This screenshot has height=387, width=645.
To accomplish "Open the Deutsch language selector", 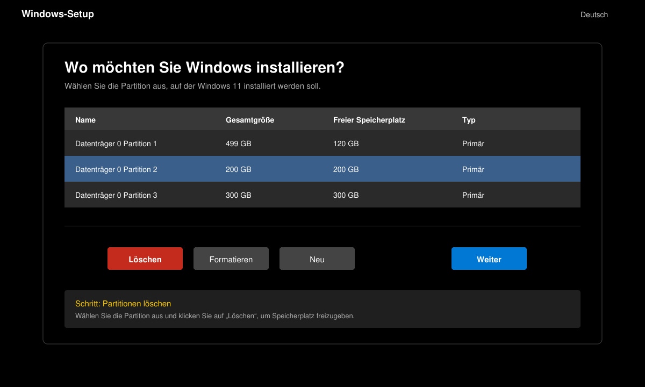I will 594,15.
